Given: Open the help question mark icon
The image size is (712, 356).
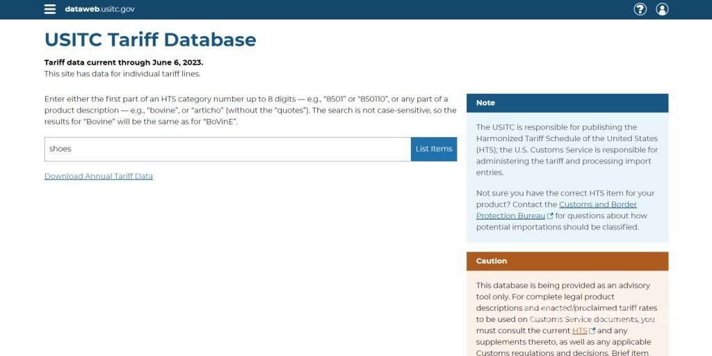Looking at the screenshot, I should 640,9.
